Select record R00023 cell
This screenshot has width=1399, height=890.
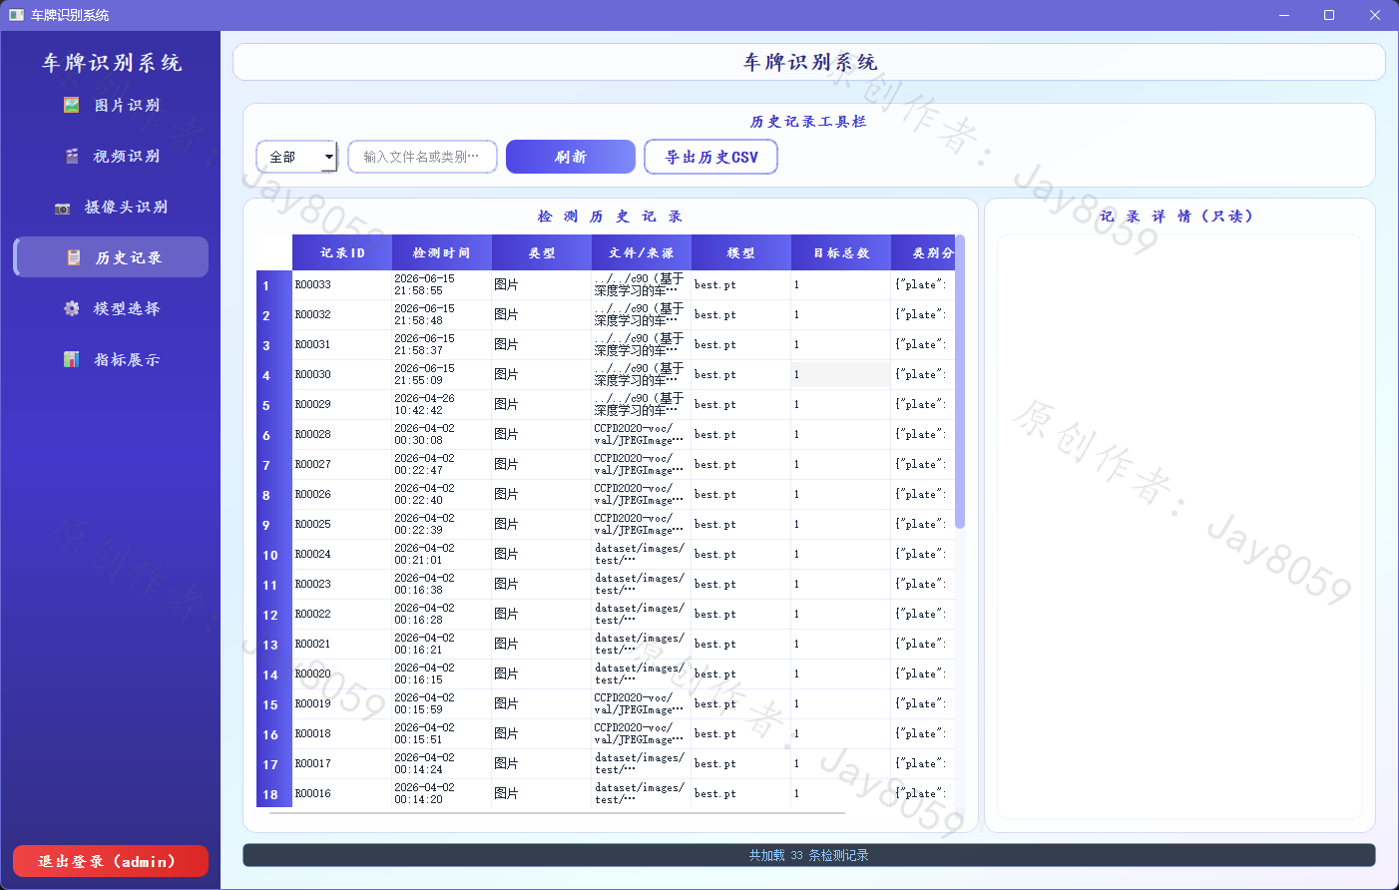coord(342,585)
